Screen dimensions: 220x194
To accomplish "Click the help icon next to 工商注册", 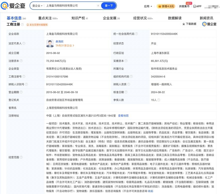I will click(22, 25).
